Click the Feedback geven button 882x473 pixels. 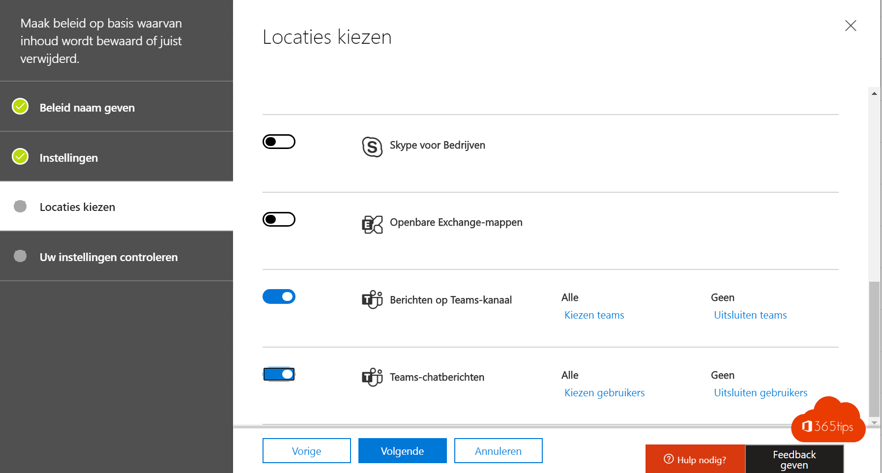pyautogui.click(x=794, y=459)
